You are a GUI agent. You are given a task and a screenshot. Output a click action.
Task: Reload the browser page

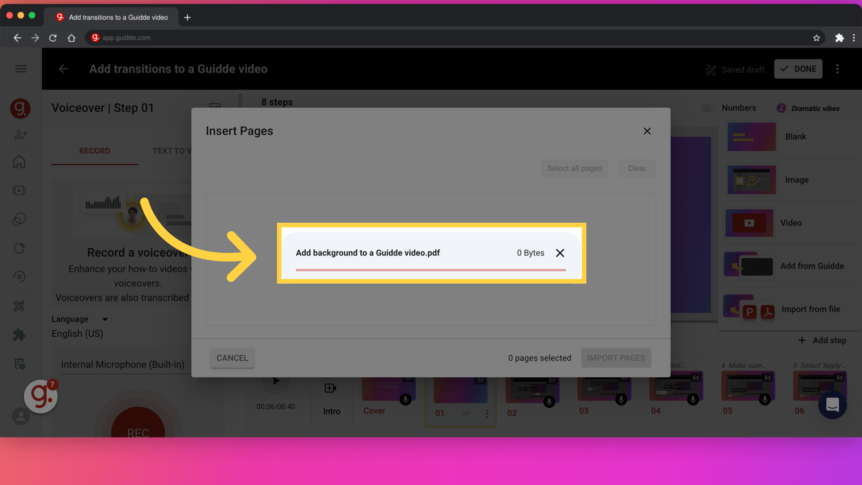click(53, 38)
